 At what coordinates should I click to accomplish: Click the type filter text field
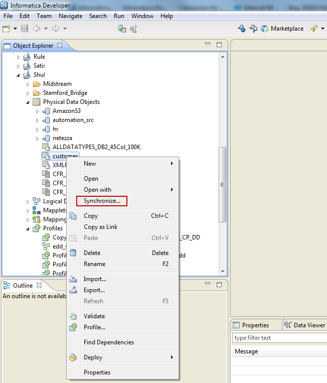pyautogui.click(x=278, y=338)
